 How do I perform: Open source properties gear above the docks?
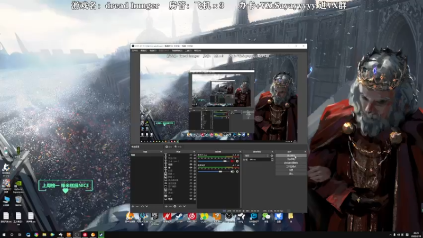click(x=169, y=147)
